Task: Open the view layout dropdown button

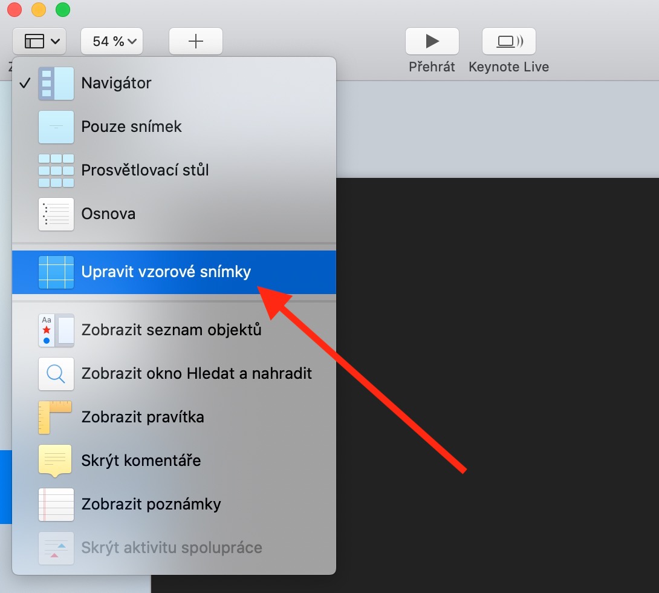Action: tap(39, 41)
